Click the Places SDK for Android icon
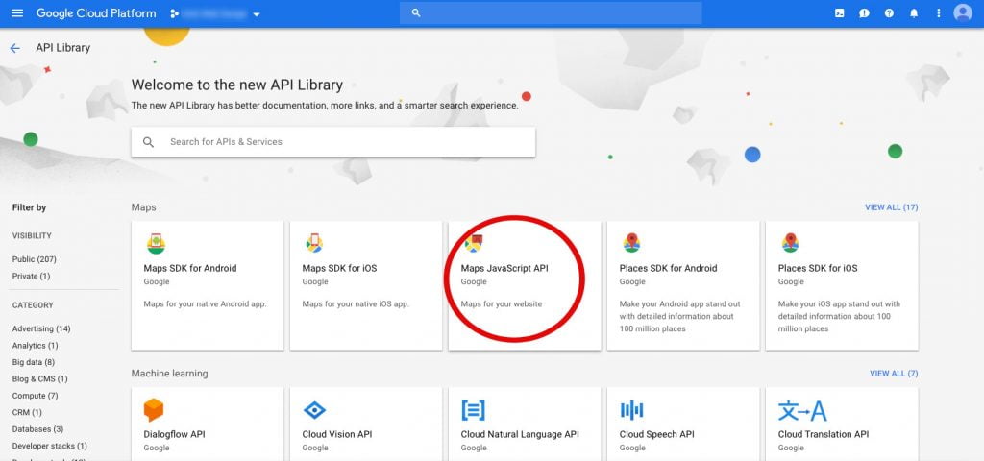The image size is (984, 461). pyautogui.click(x=631, y=243)
